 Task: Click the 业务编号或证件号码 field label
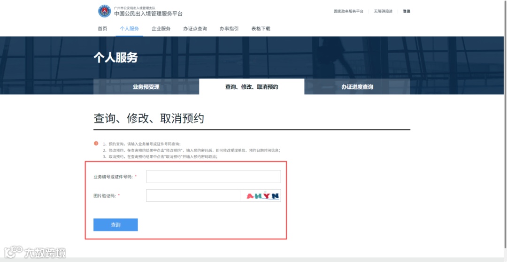[113, 177]
